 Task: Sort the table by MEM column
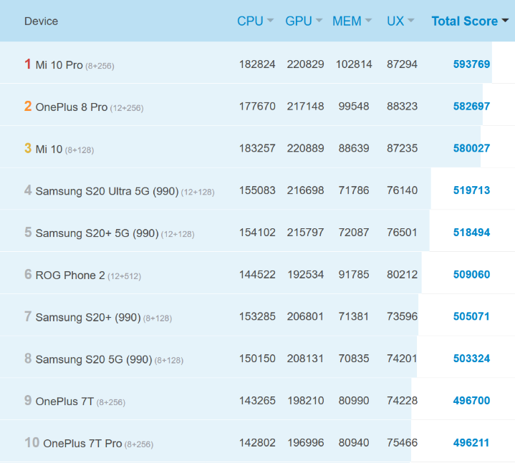pos(352,21)
